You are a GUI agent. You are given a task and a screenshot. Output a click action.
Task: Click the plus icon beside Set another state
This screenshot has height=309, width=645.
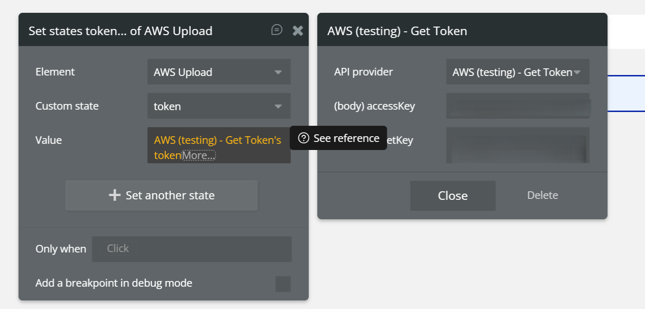[x=115, y=195]
